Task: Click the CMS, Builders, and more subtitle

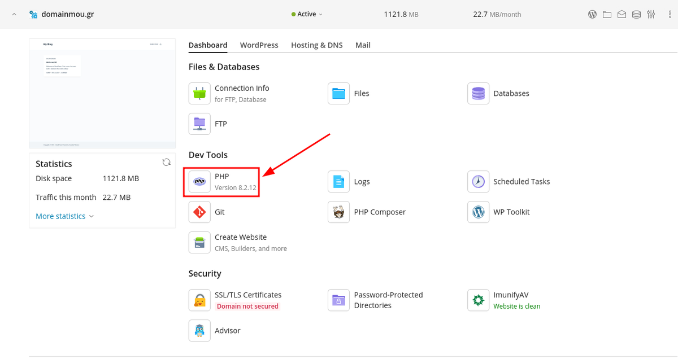Action: click(x=251, y=248)
